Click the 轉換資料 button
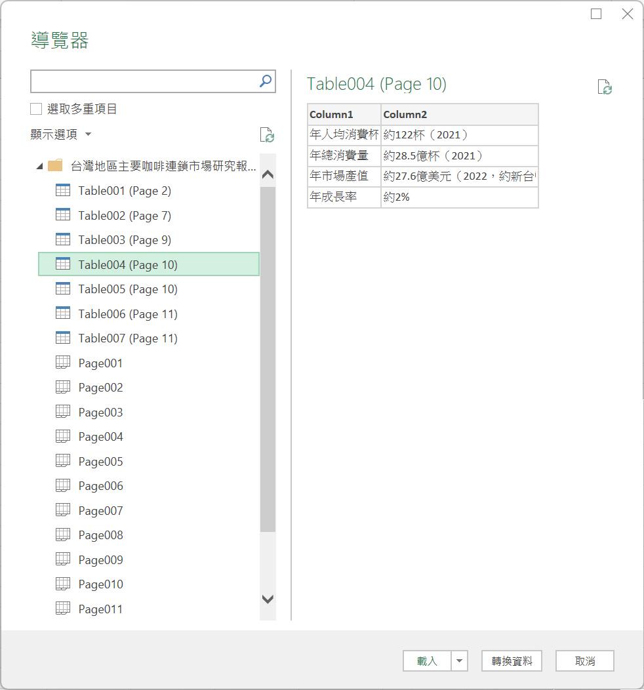This screenshot has width=644, height=690. click(512, 661)
